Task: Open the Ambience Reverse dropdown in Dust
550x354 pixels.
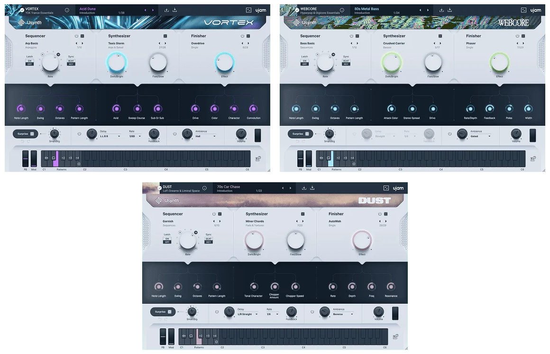Action: (343, 314)
